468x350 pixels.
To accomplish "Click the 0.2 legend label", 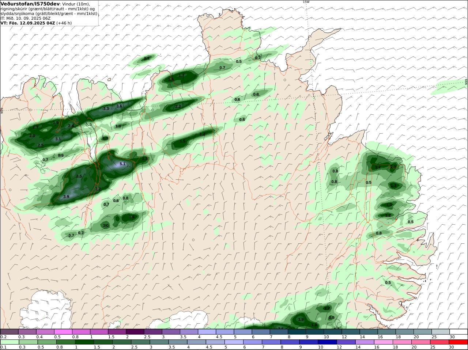I will (3, 336).
